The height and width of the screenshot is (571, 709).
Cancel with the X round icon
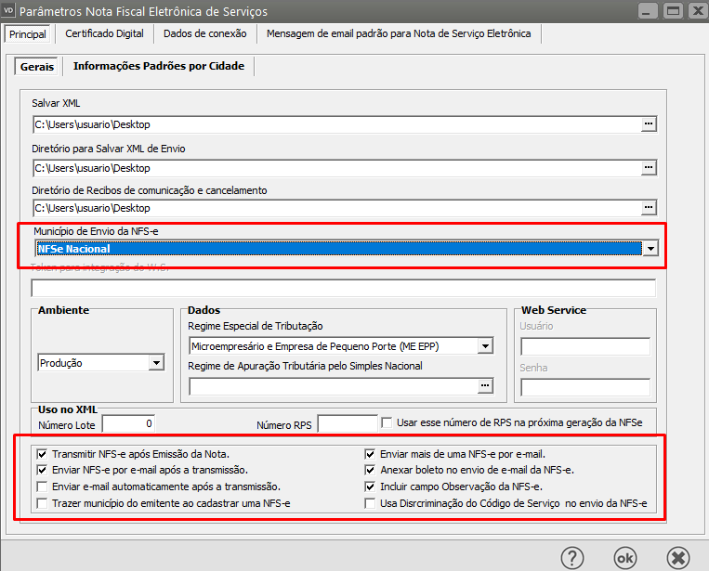[x=677, y=558]
